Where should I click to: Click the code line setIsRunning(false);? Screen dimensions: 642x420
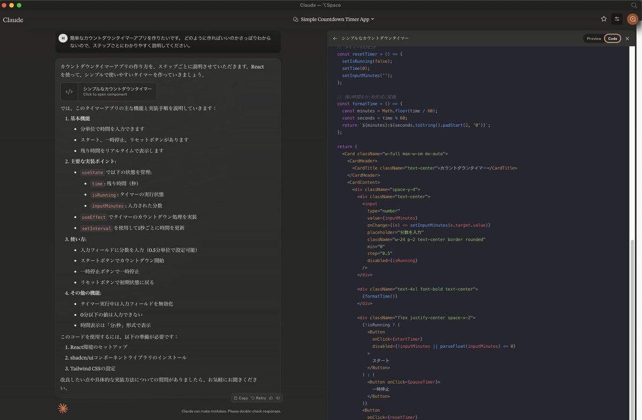(x=368, y=61)
